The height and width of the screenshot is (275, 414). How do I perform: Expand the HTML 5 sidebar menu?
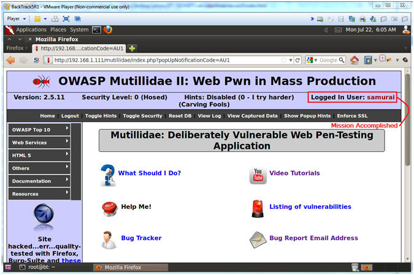point(39,156)
